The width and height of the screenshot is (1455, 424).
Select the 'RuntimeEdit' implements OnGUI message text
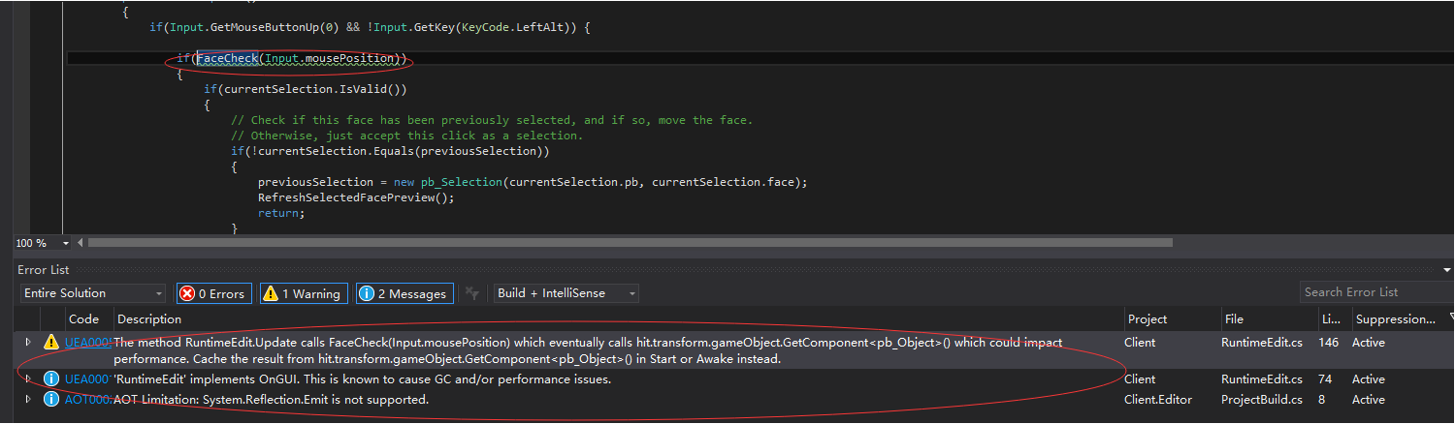point(363,379)
